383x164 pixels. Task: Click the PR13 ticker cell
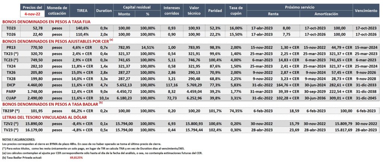[12, 47]
